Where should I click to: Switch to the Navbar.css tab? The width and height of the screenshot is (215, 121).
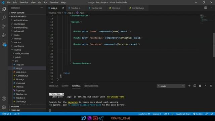(96, 8)
